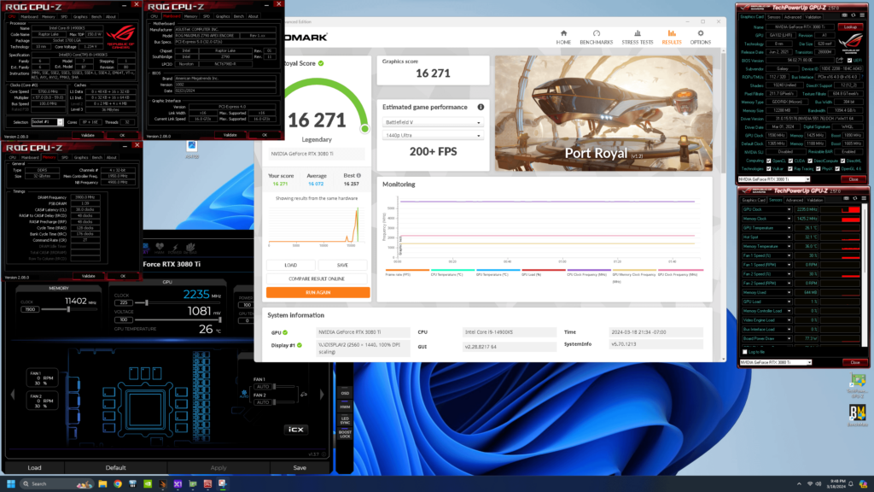Toggle the UEFI checkbox in GPU-Z
This screenshot has width=874, height=492.
click(849, 61)
